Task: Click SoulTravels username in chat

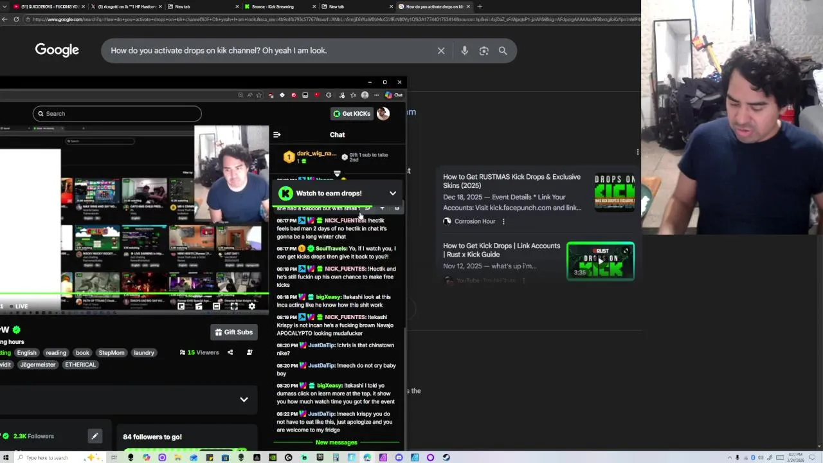Action: (331, 249)
